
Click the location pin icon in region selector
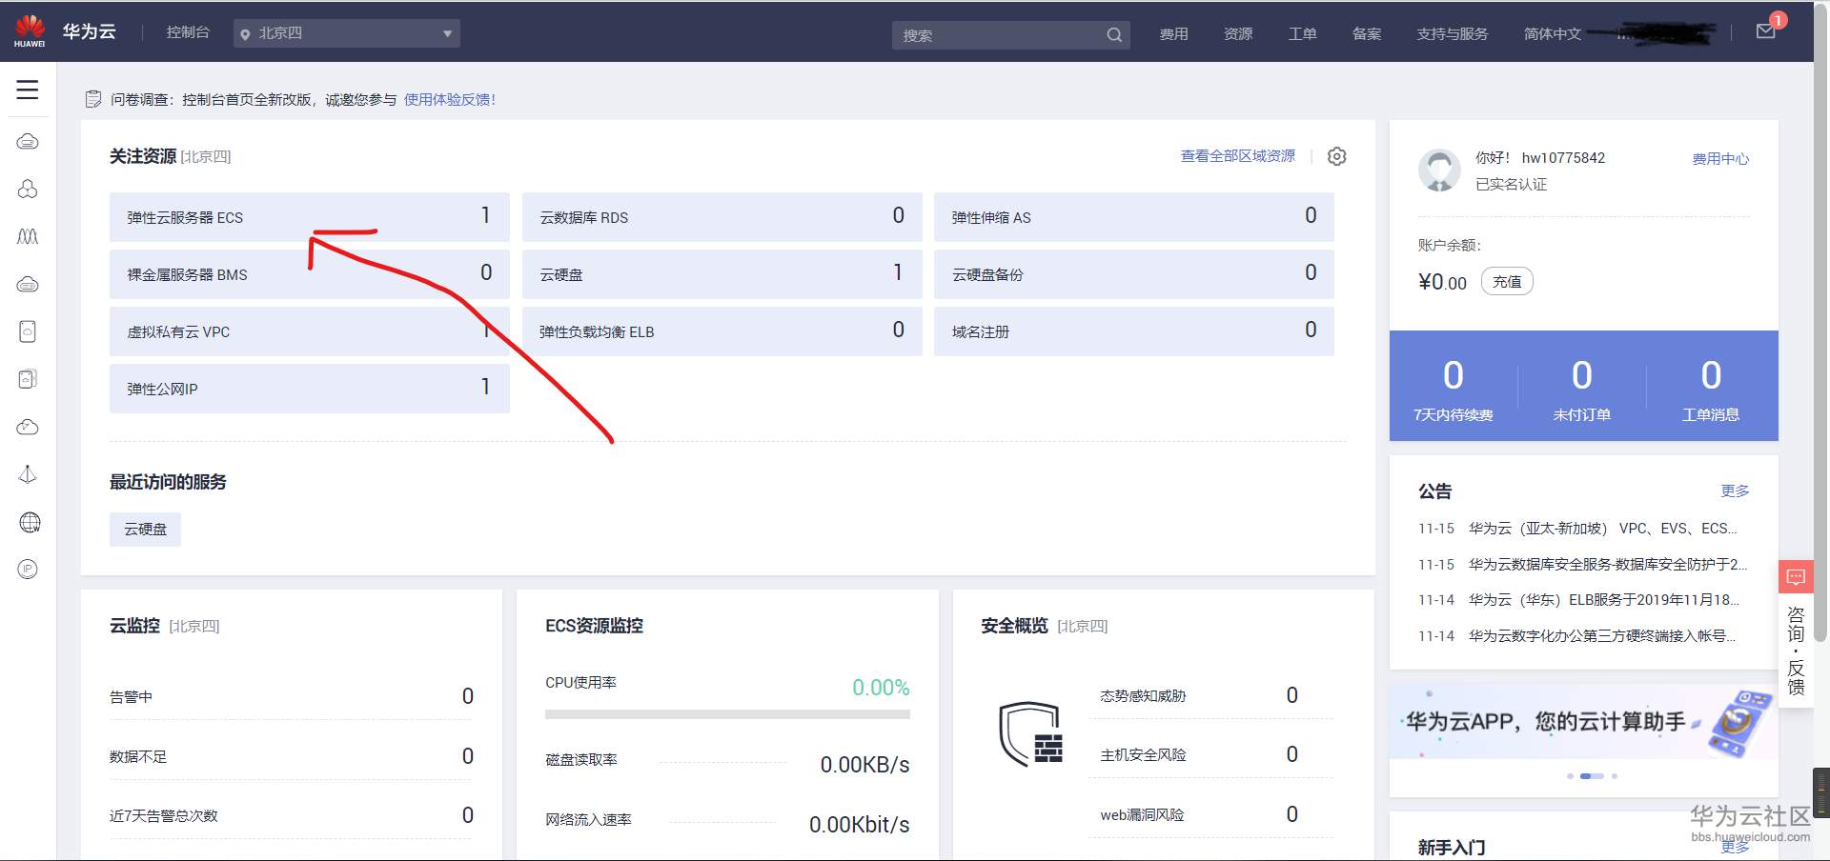[x=245, y=34]
